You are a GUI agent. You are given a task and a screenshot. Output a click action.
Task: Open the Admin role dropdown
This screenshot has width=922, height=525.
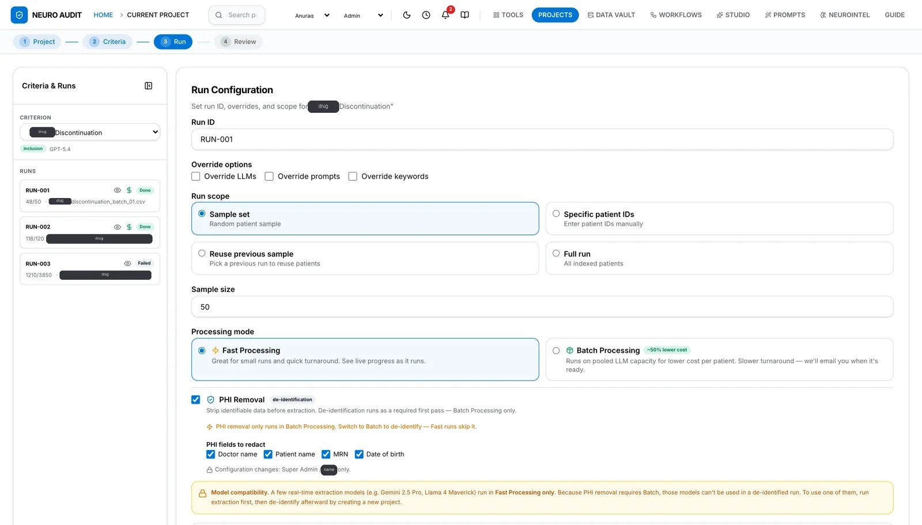(x=363, y=16)
